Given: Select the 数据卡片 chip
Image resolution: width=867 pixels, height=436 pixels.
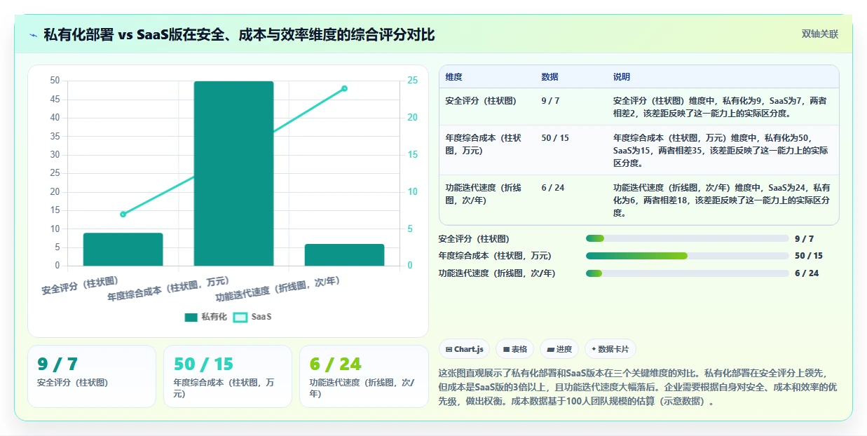Looking at the screenshot, I should pyautogui.click(x=610, y=349).
